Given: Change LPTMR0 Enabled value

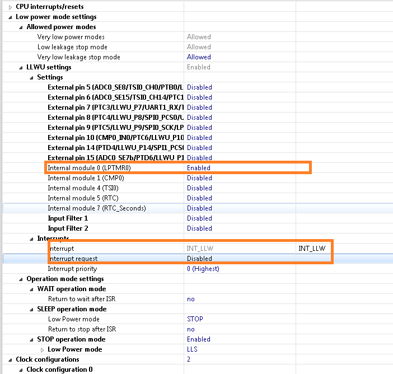Looking at the screenshot, I should tap(199, 168).
